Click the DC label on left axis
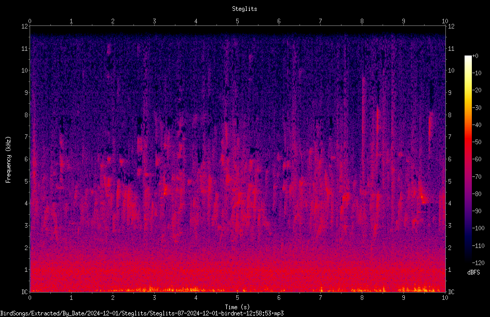 (x=24, y=292)
